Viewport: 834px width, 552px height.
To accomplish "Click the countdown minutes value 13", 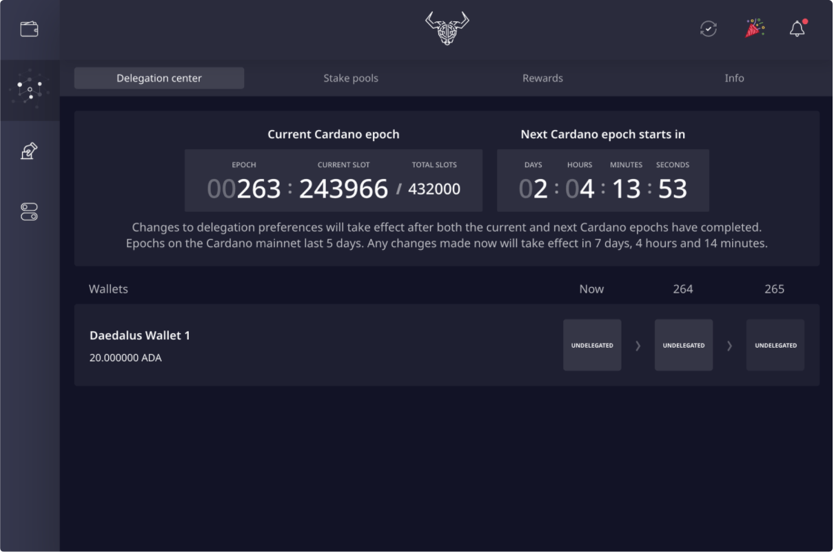I will point(626,189).
